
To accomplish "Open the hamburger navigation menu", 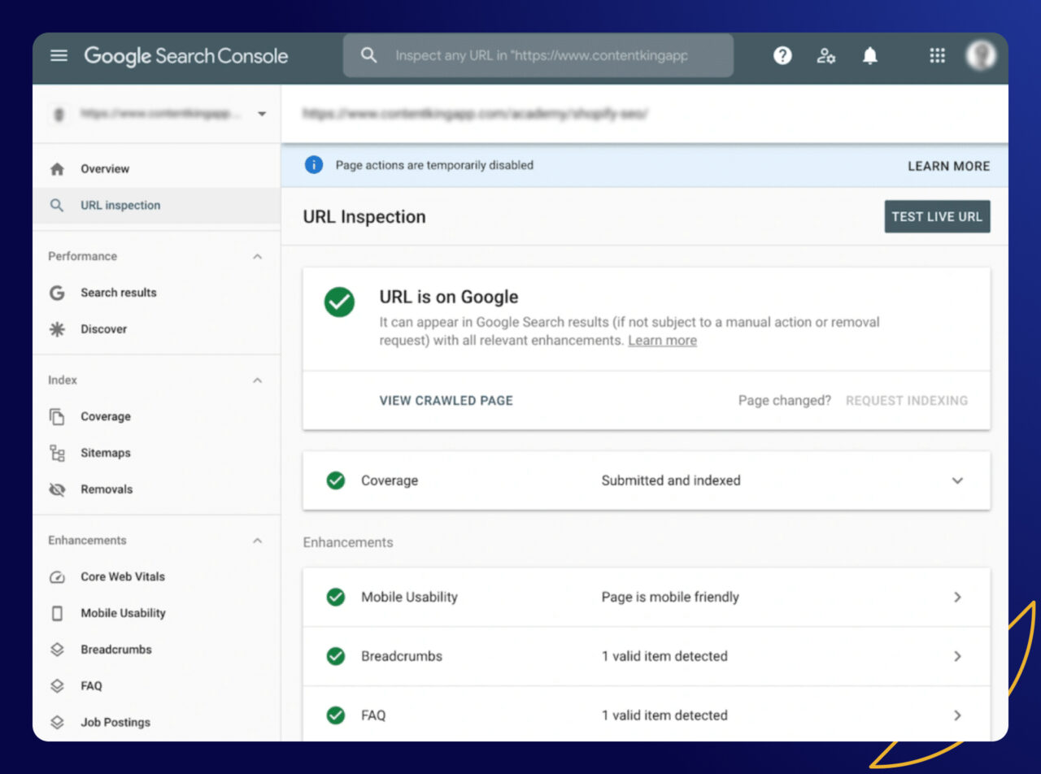I will pyautogui.click(x=59, y=56).
